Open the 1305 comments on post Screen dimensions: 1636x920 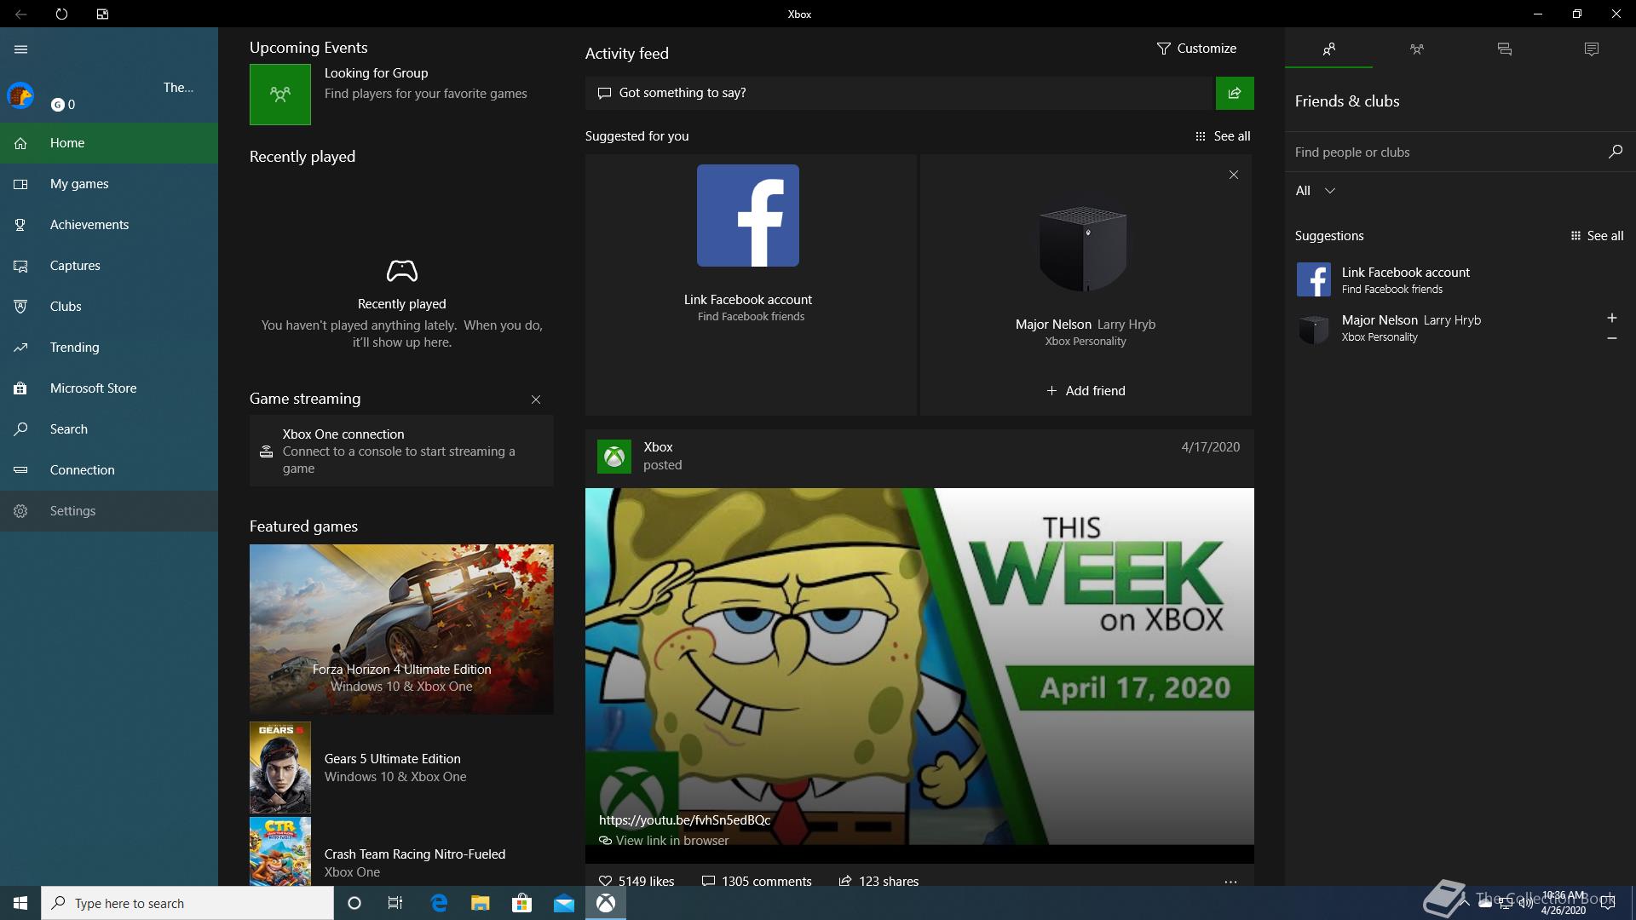[757, 881]
